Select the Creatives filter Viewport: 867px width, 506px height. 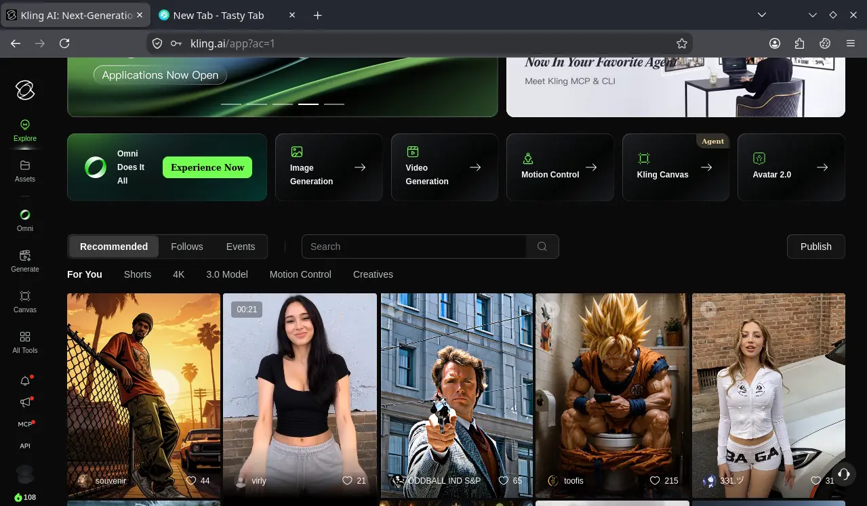[373, 274]
